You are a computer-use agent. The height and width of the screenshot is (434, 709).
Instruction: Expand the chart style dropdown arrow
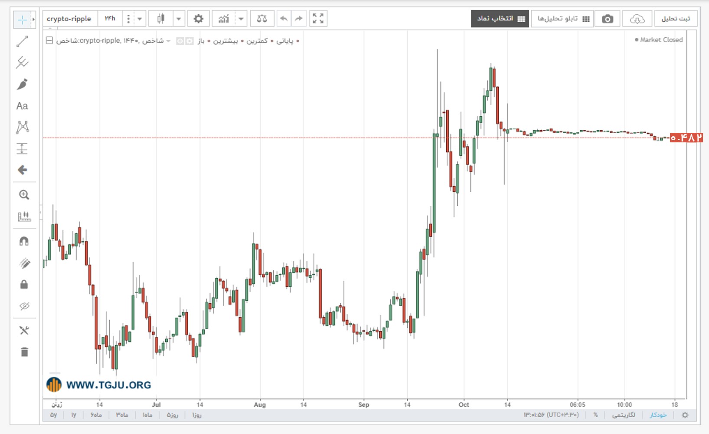(x=179, y=19)
